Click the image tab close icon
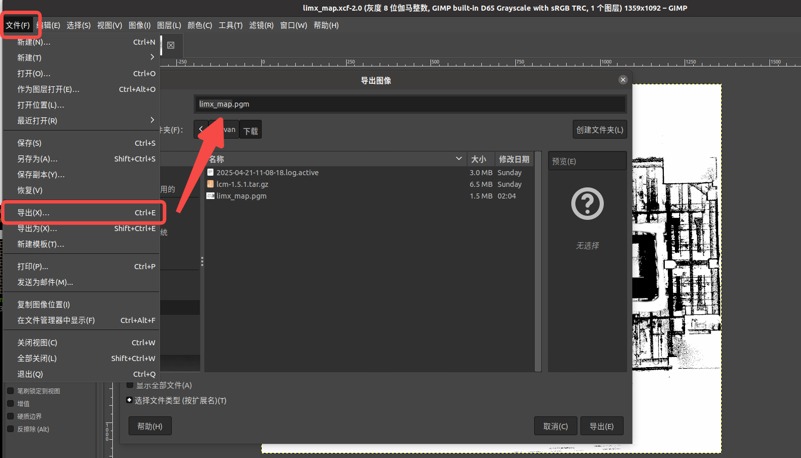 click(x=171, y=45)
